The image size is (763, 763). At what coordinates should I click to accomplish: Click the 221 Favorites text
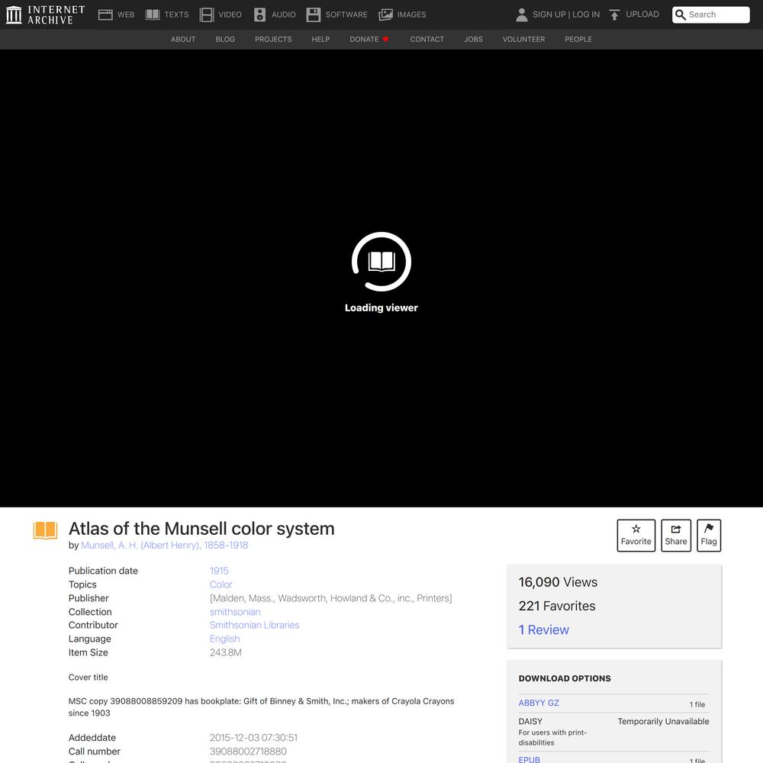click(x=557, y=606)
